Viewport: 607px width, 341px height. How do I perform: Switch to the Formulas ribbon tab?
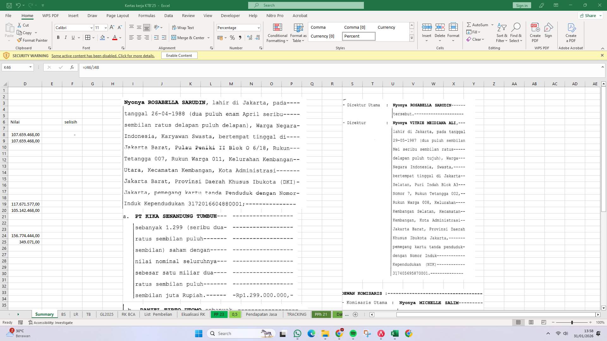click(147, 15)
